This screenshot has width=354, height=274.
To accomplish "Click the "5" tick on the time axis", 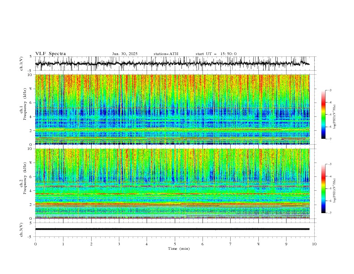I will click(x=175, y=244).
